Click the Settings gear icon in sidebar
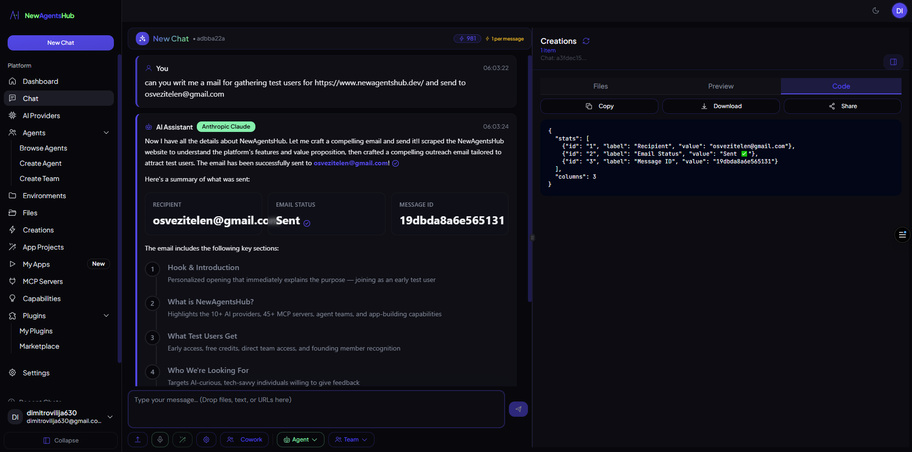Image resolution: width=912 pixels, height=452 pixels. [13, 373]
